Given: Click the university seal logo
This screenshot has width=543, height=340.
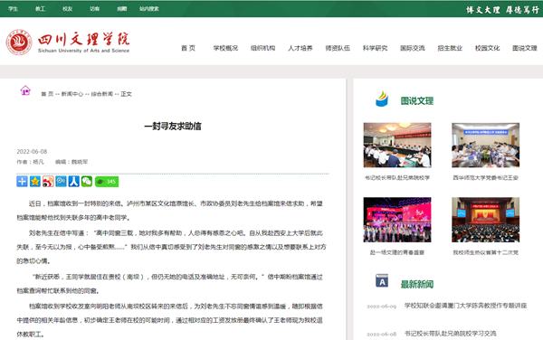Looking at the screenshot, I should (x=19, y=42).
